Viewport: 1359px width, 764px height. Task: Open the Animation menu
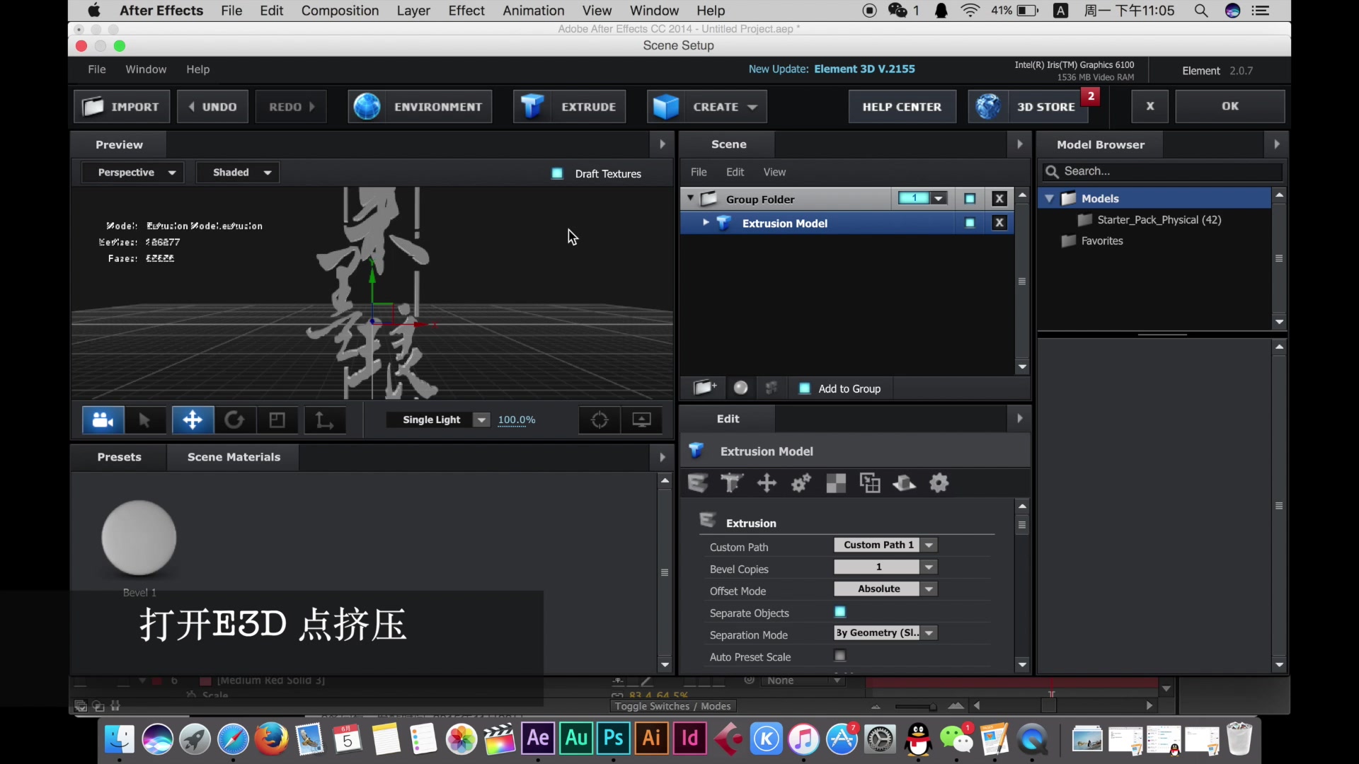[x=533, y=11]
